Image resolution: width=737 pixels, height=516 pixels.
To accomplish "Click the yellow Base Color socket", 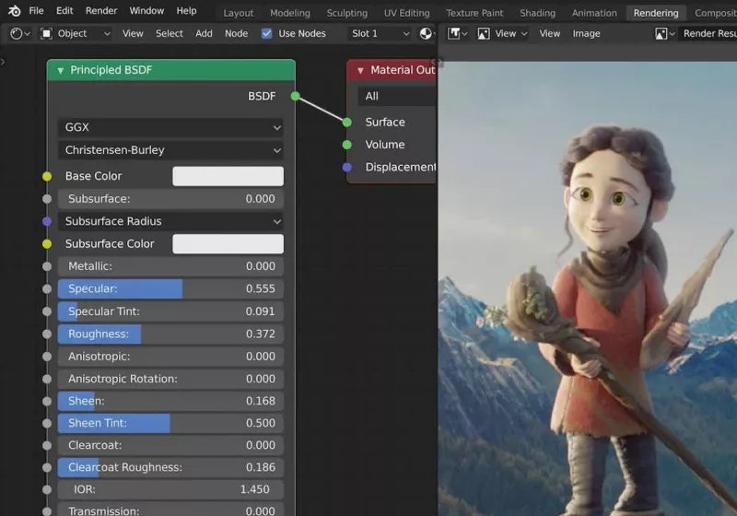I will (47, 176).
